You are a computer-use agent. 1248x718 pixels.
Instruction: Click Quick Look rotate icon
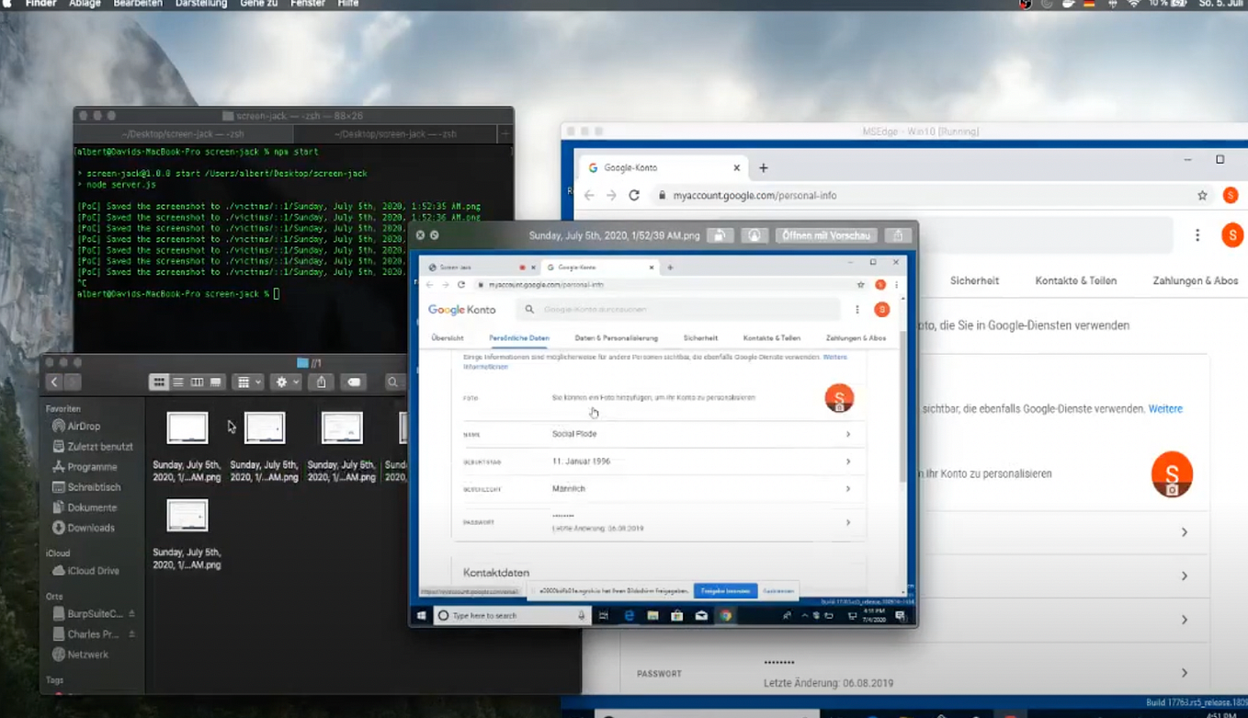(720, 235)
